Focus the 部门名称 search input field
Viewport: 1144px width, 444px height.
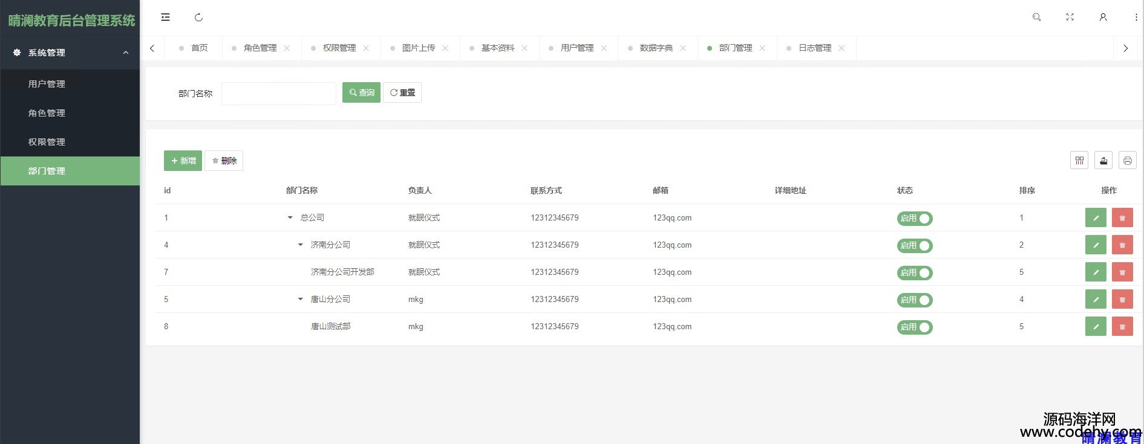coord(278,93)
